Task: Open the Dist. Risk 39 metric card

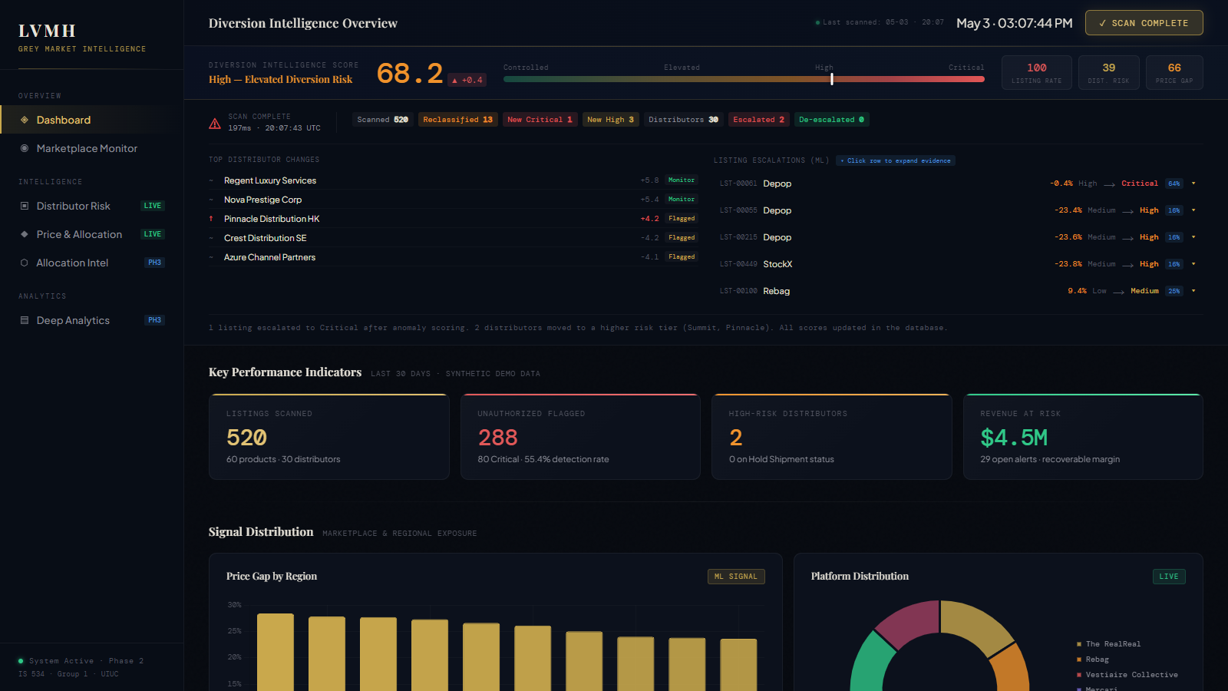Action: pos(1108,73)
